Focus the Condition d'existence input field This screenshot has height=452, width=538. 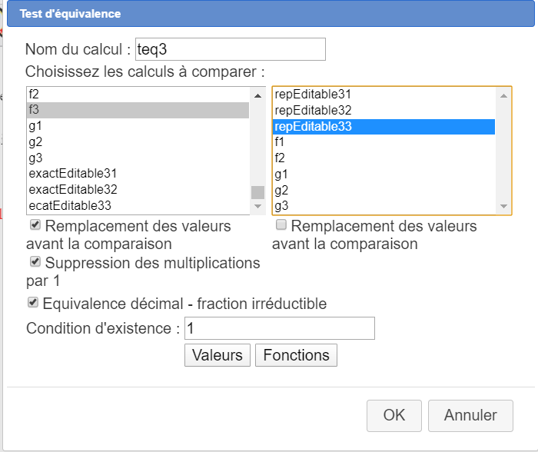click(x=279, y=328)
